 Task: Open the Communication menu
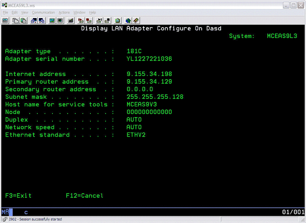point(43,12)
